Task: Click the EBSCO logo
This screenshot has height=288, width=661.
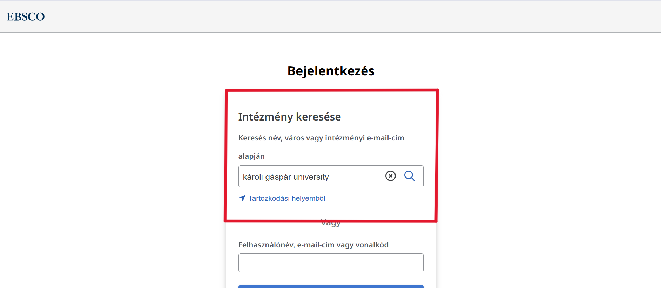Action: [26, 16]
